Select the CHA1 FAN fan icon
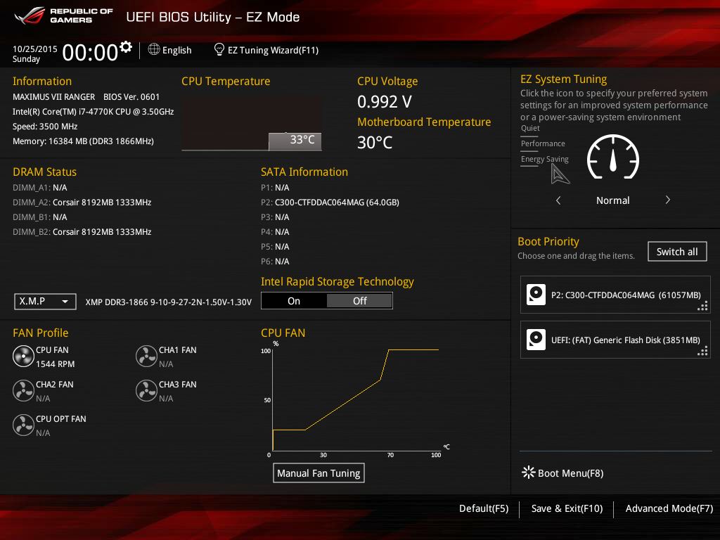Viewport: 720px width, 540px height. [x=146, y=356]
